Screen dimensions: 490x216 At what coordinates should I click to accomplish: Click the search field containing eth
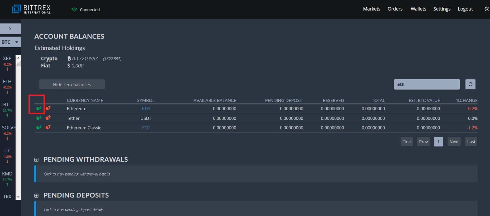[x=427, y=84]
